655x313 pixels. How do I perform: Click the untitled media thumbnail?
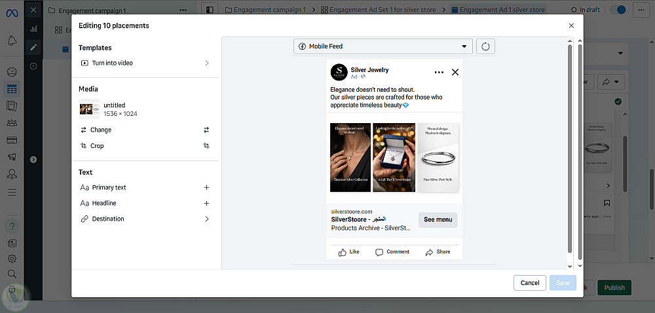click(89, 109)
